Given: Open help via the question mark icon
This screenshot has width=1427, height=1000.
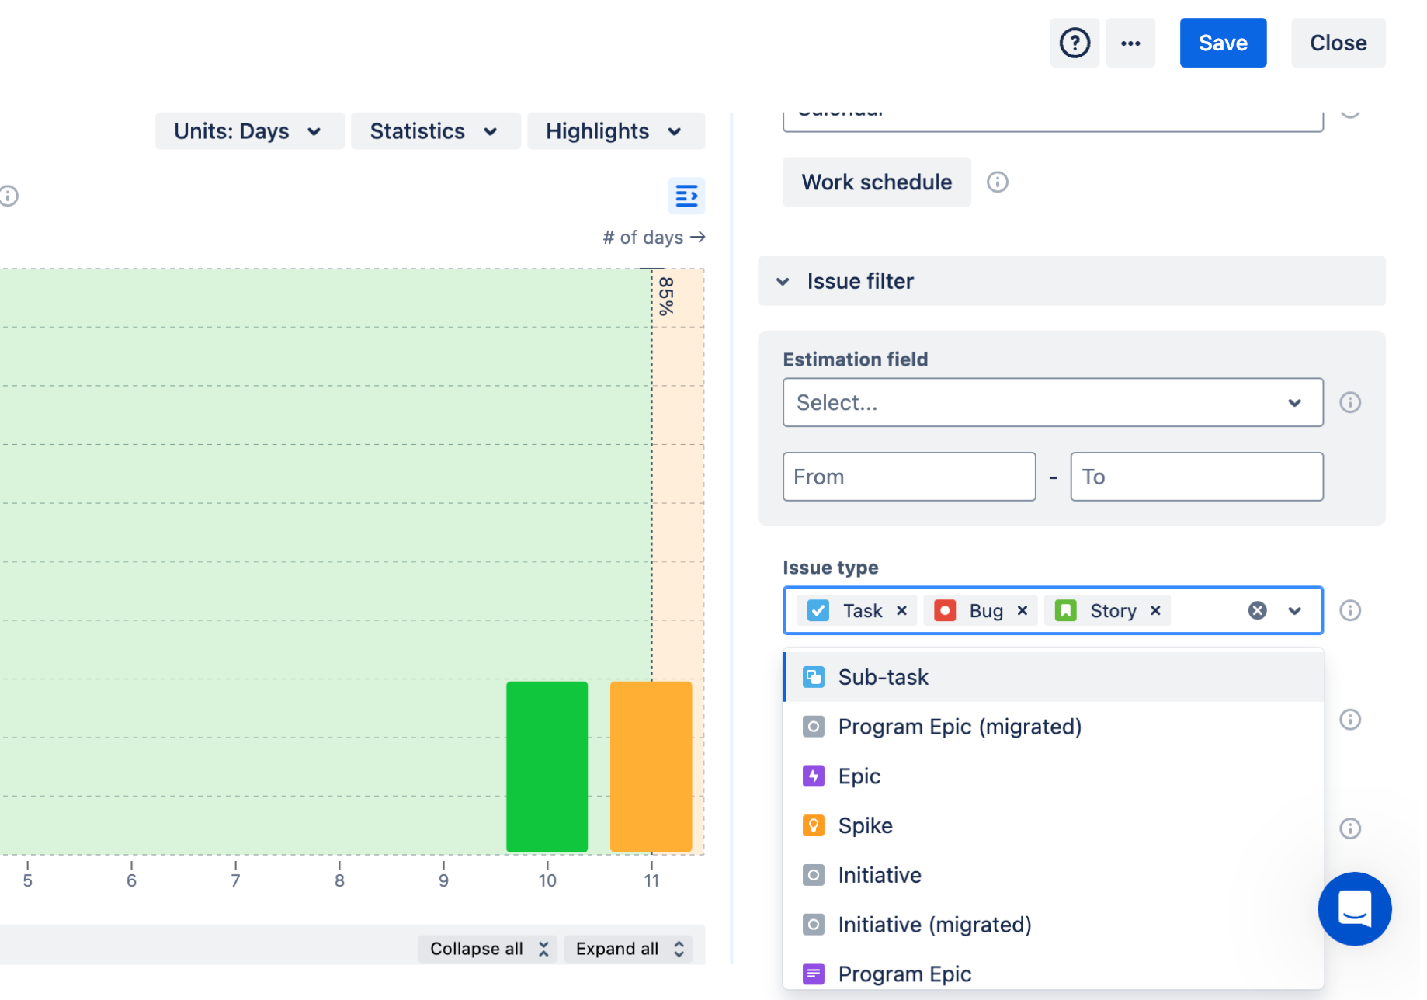Looking at the screenshot, I should coord(1075,43).
